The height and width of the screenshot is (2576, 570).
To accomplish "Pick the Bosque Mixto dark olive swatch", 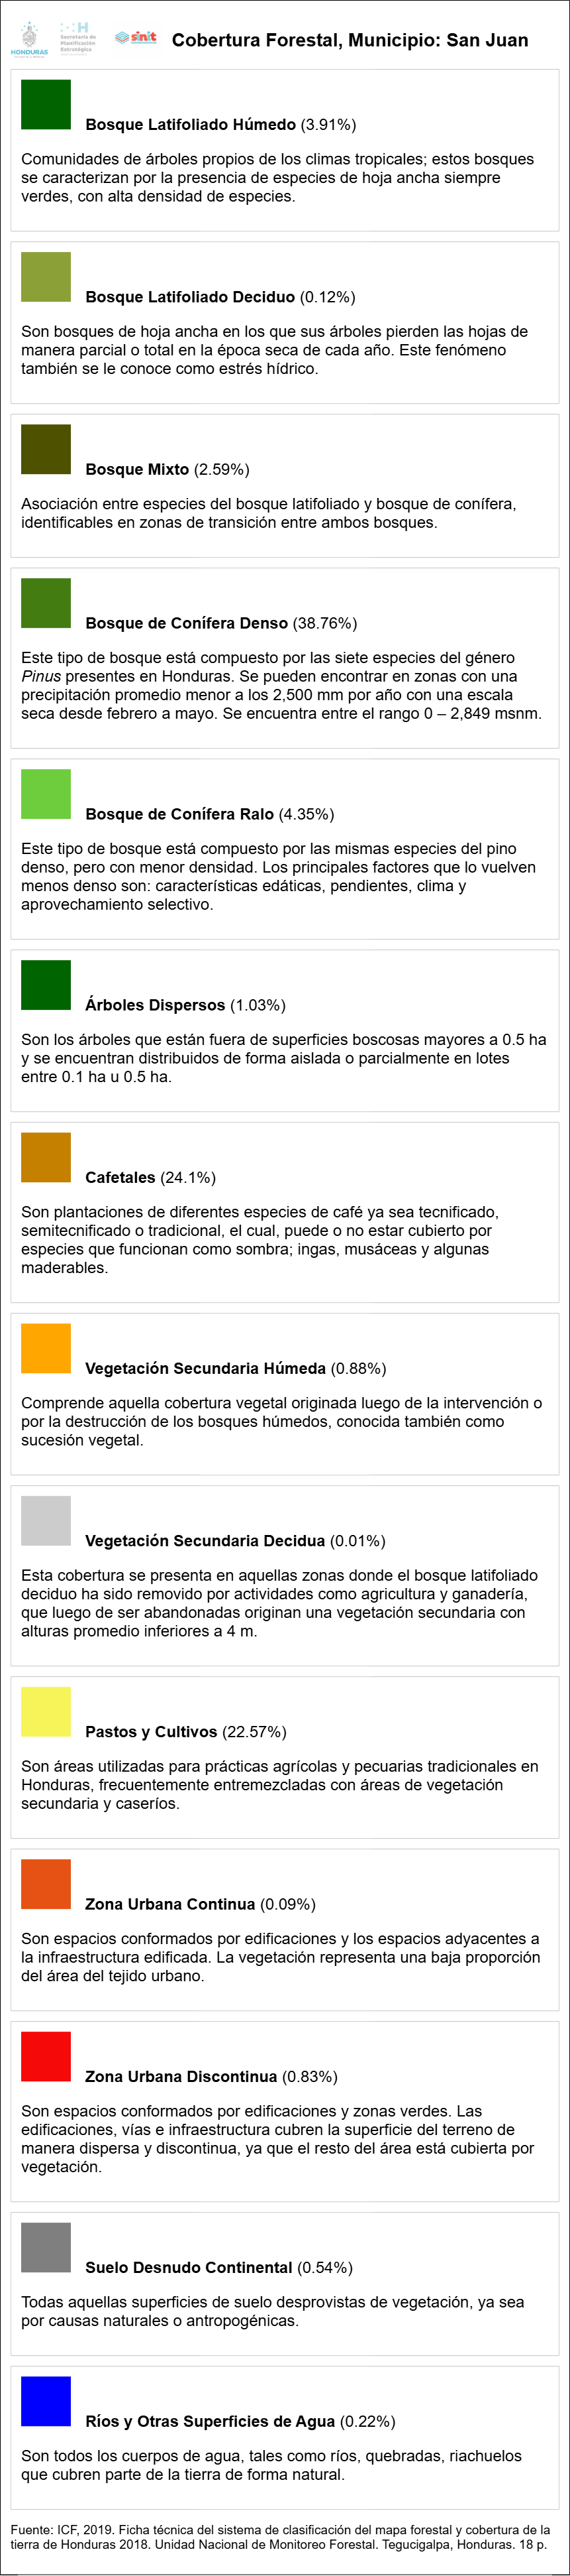I will coord(46,449).
